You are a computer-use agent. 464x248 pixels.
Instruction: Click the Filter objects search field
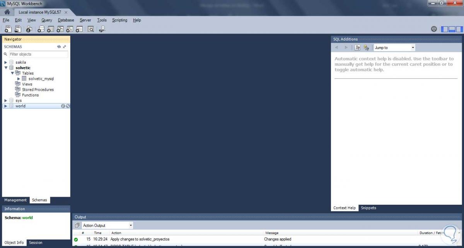tap(38, 54)
